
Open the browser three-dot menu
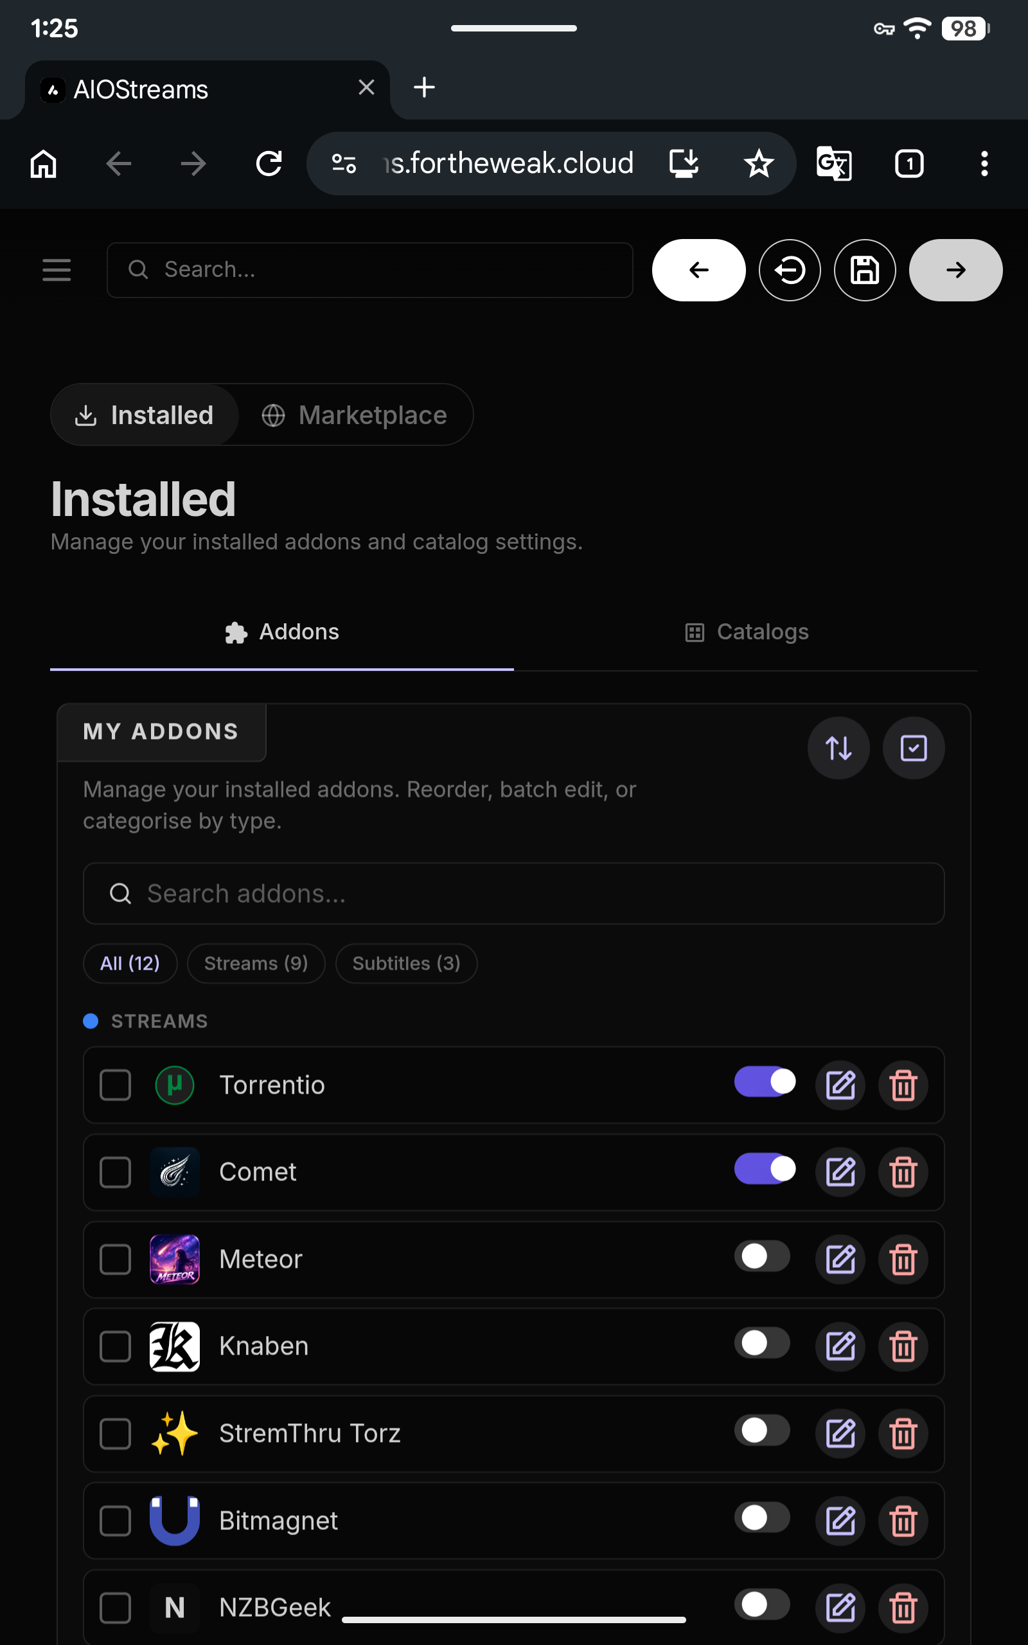(x=984, y=164)
